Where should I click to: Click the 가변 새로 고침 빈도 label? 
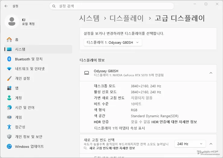point(109,98)
